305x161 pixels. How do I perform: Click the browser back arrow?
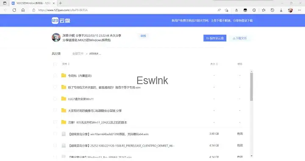(x=5, y=10)
